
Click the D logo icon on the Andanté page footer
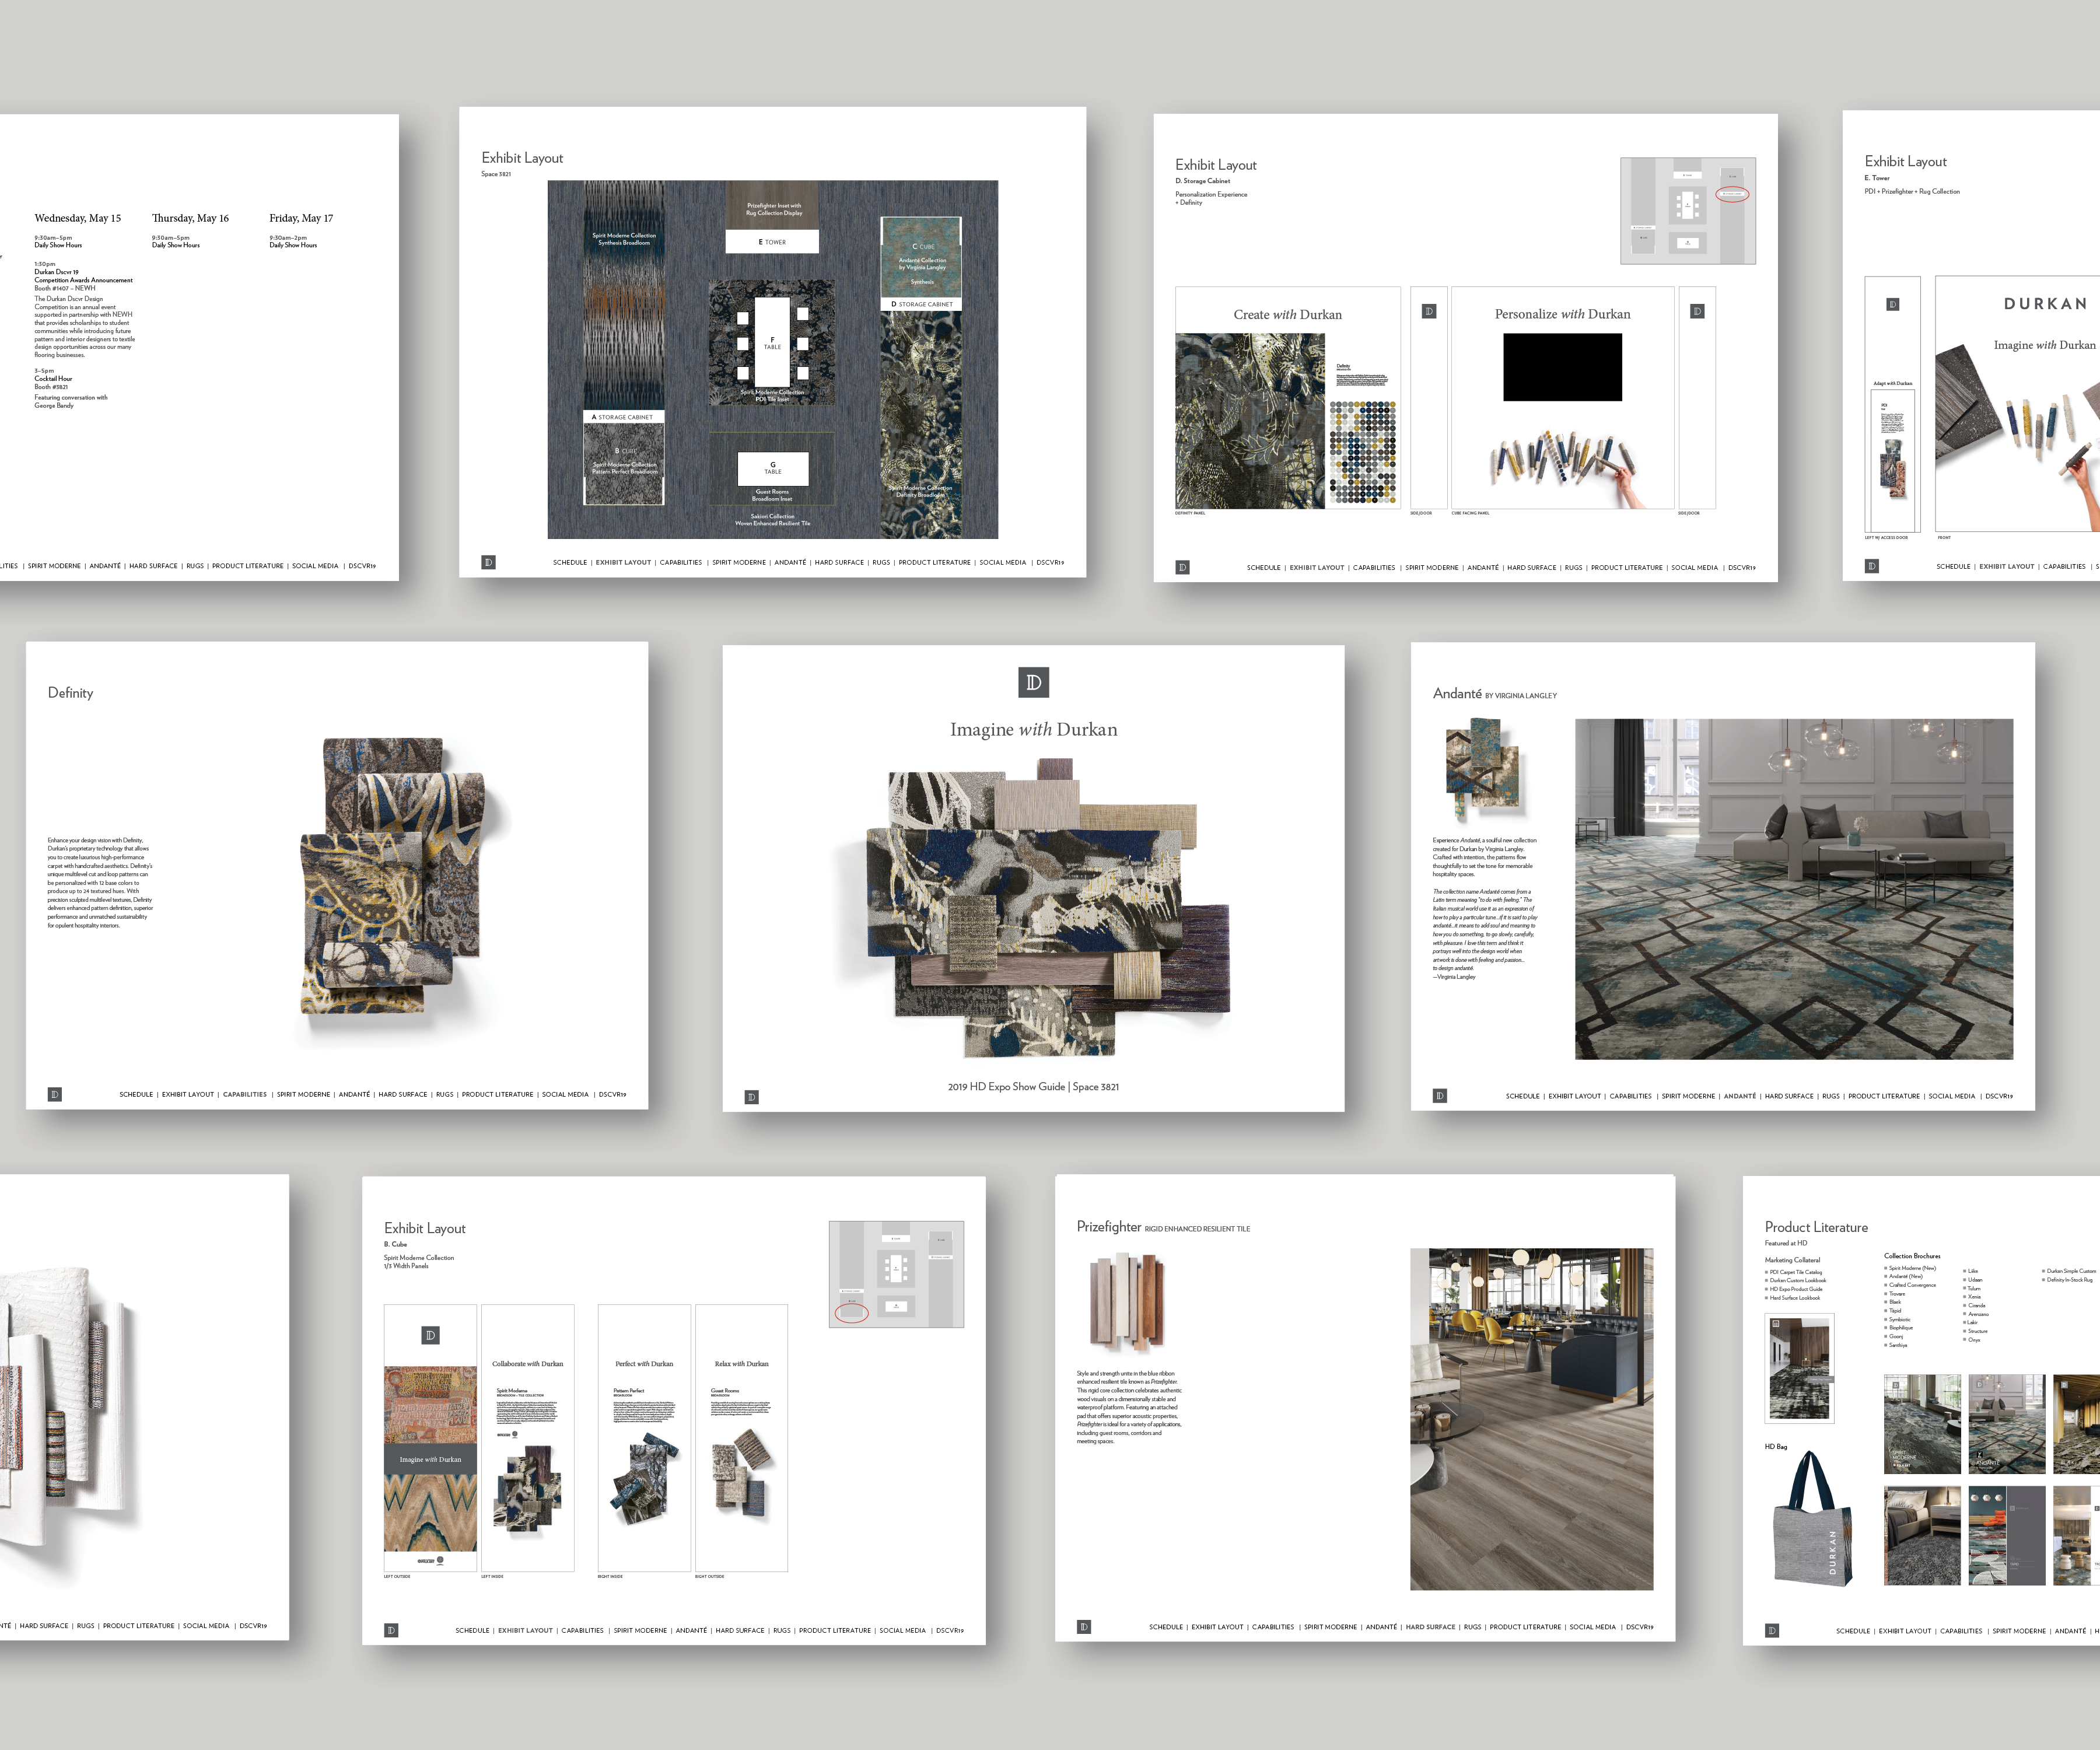[1439, 1096]
